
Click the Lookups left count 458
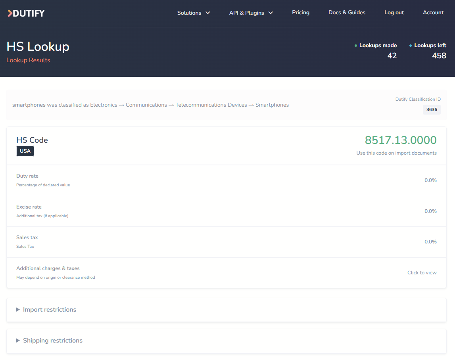[439, 56]
